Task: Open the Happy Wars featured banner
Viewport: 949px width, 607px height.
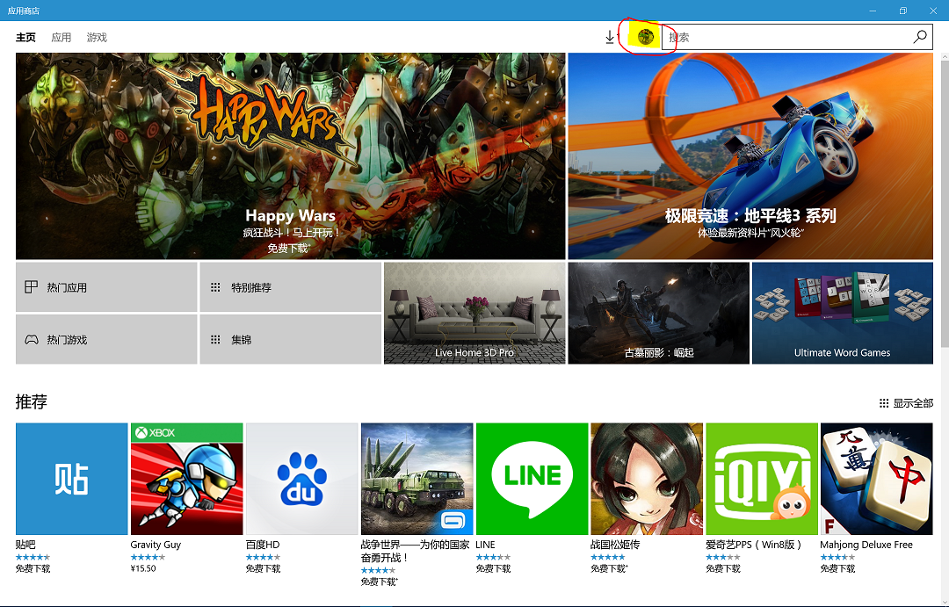Action: coord(291,156)
